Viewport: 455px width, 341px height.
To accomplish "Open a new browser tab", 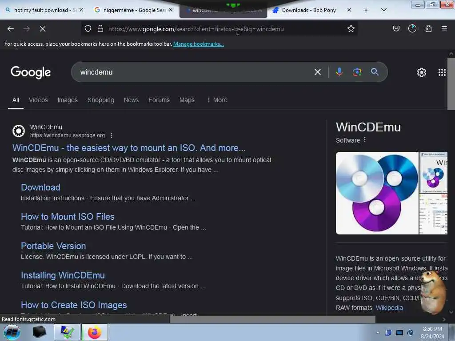I will coord(366,10).
